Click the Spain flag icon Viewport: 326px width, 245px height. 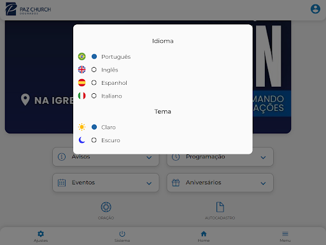[81, 83]
